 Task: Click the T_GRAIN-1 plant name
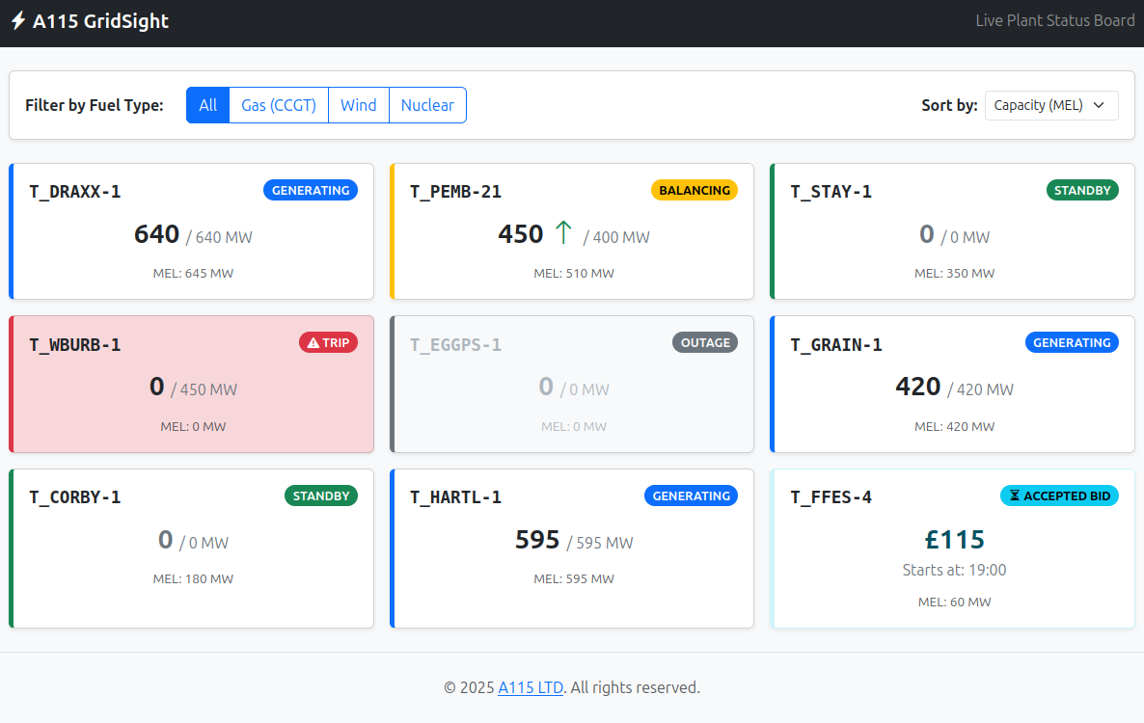tap(836, 345)
